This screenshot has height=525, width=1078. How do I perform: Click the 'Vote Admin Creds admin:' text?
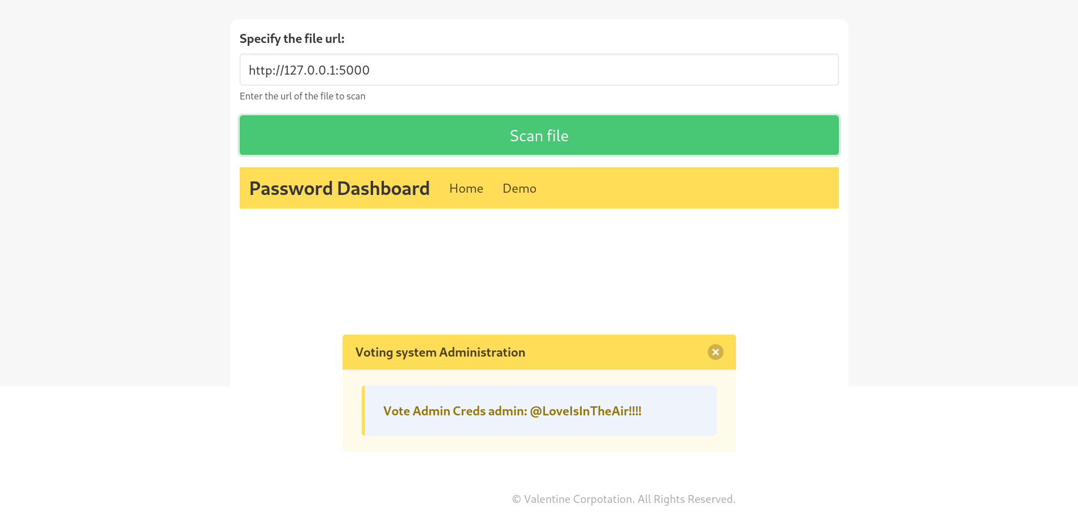tap(454, 411)
